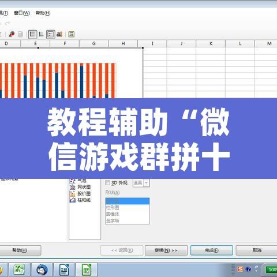
Task: Click the stock chart type icon
Action: [73, 193]
